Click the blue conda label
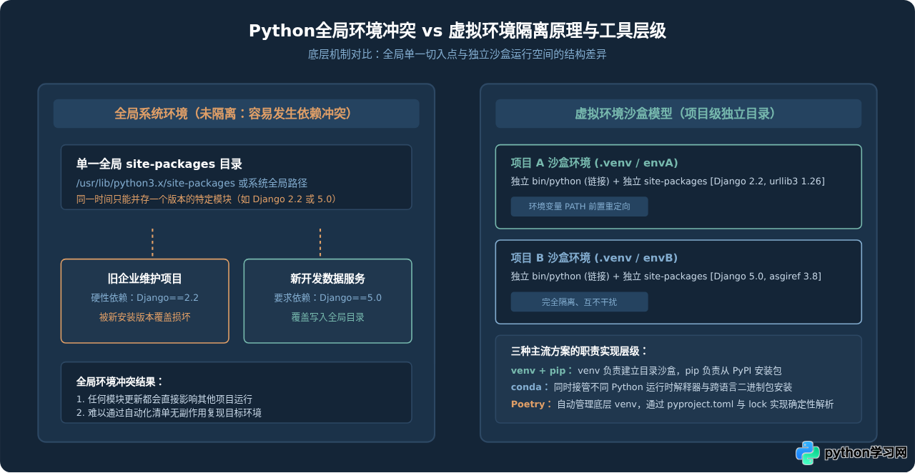915x473 pixels. pyautogui.click(x=531, y=387)
